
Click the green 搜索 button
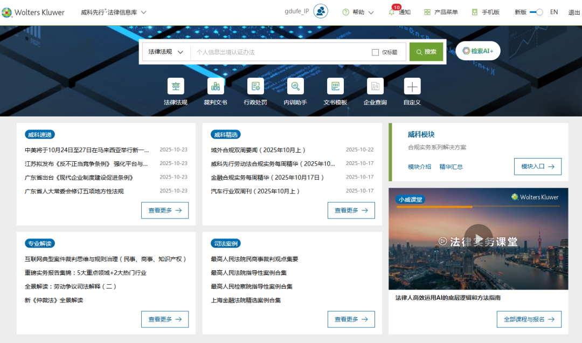[x=426, y=52]
